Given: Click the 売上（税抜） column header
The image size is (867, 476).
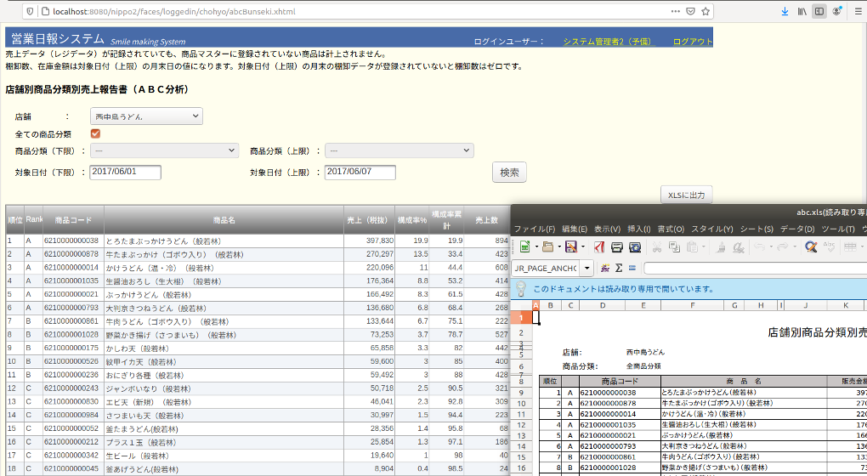Looking at the screenshot, I should point(369,220).
